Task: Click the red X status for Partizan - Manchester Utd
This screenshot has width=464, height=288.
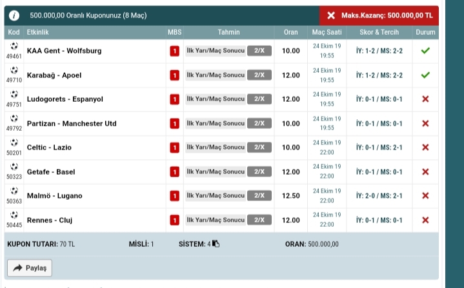Action: (425, 124)
